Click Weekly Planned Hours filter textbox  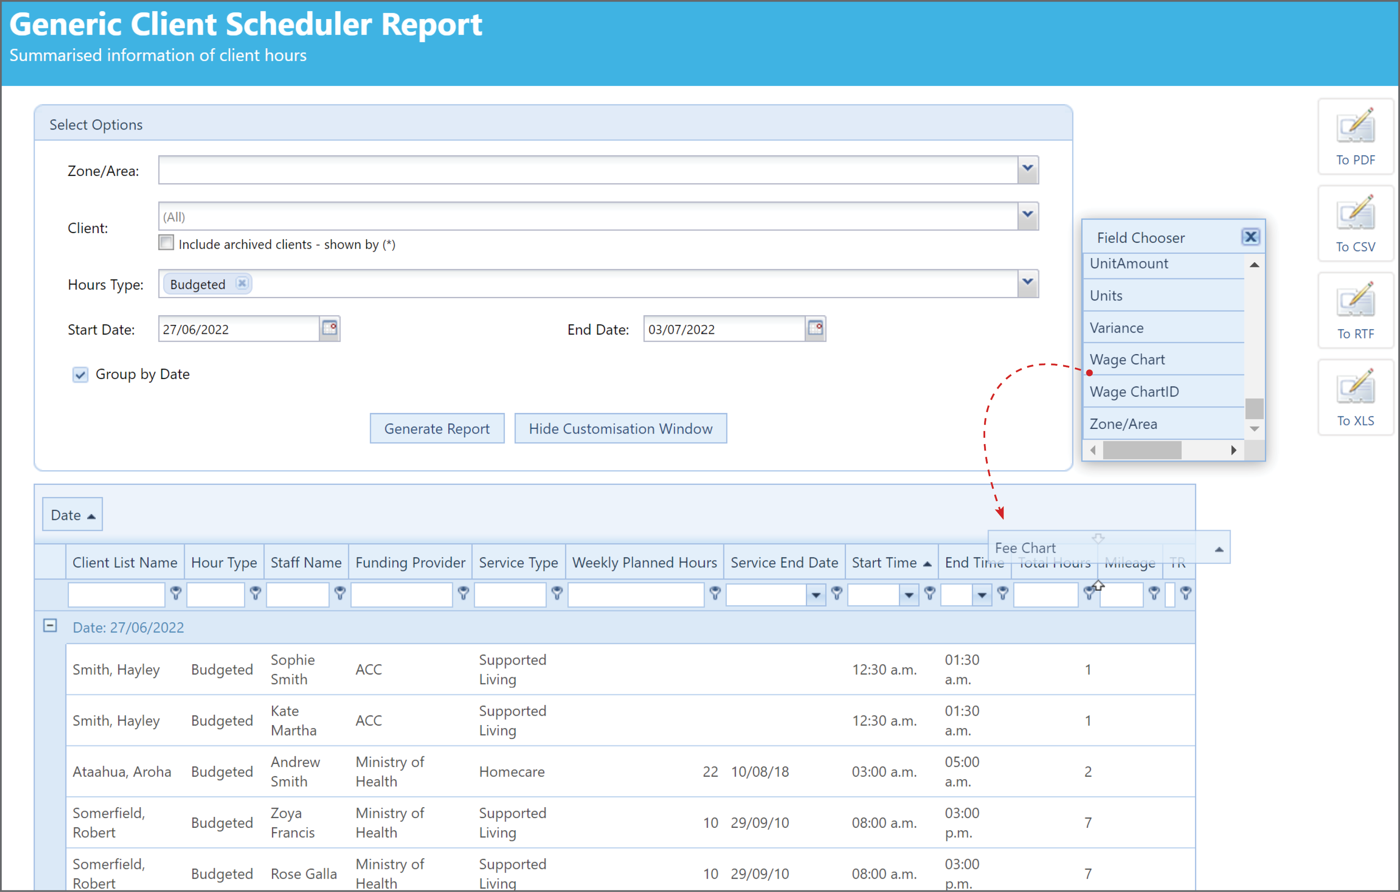pyautogui.click(x=635, y=594)
